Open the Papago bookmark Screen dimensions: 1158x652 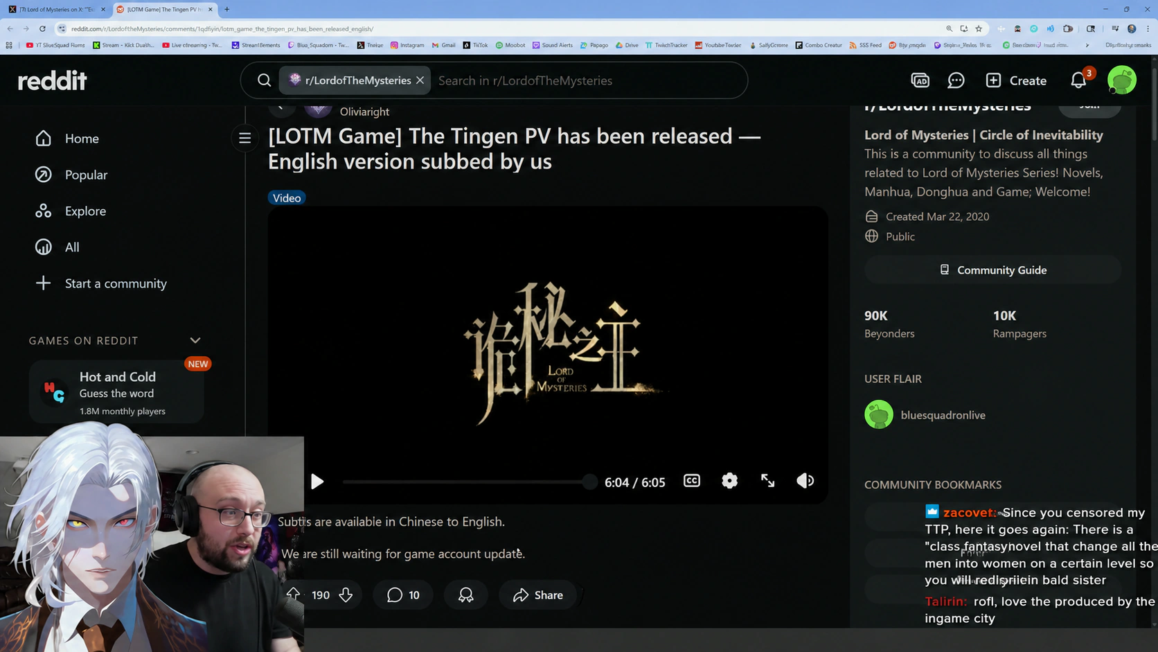594,45
